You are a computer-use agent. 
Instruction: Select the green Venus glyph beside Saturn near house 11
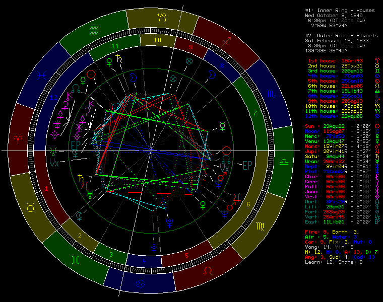tap(109, 62)
